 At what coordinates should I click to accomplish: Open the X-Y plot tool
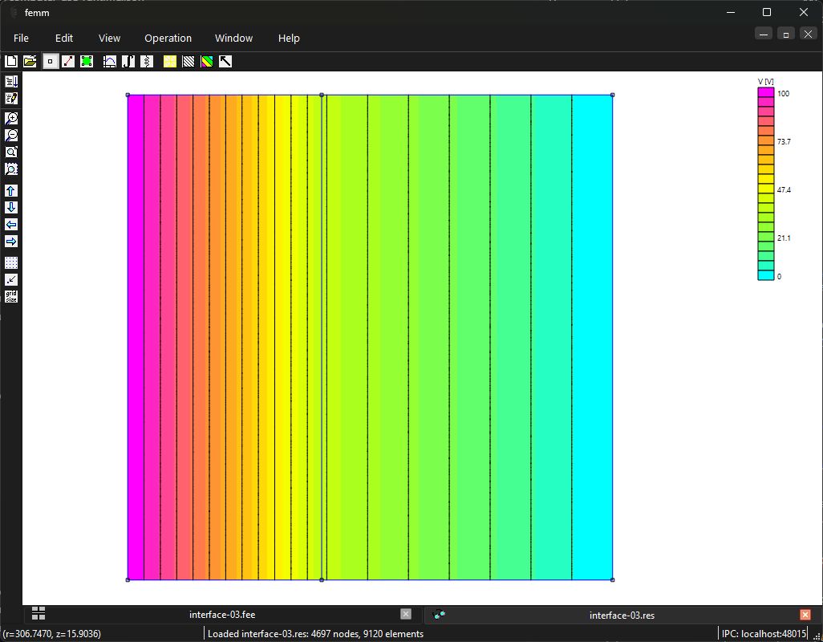110,62
